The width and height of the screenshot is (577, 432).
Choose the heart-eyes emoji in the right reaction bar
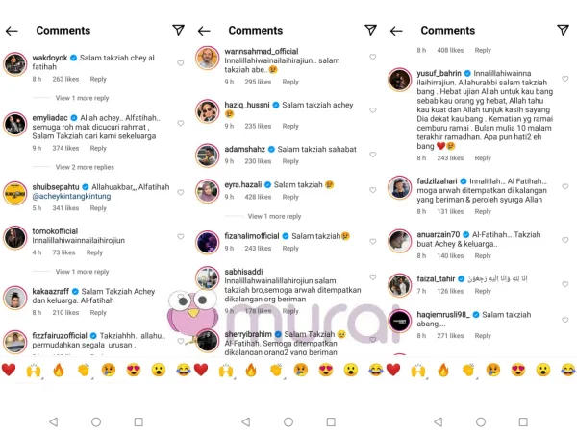click(x=517, y=370)
